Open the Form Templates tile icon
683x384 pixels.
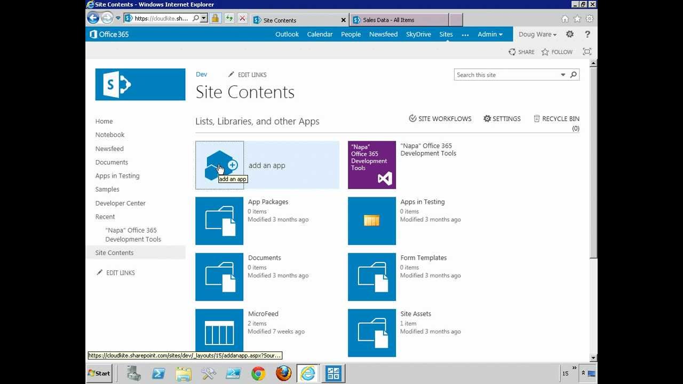pyautogui.click(x=372, y=277)
